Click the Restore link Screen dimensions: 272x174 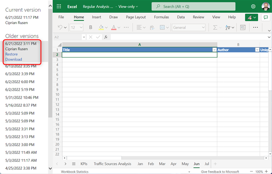(11, 54)
